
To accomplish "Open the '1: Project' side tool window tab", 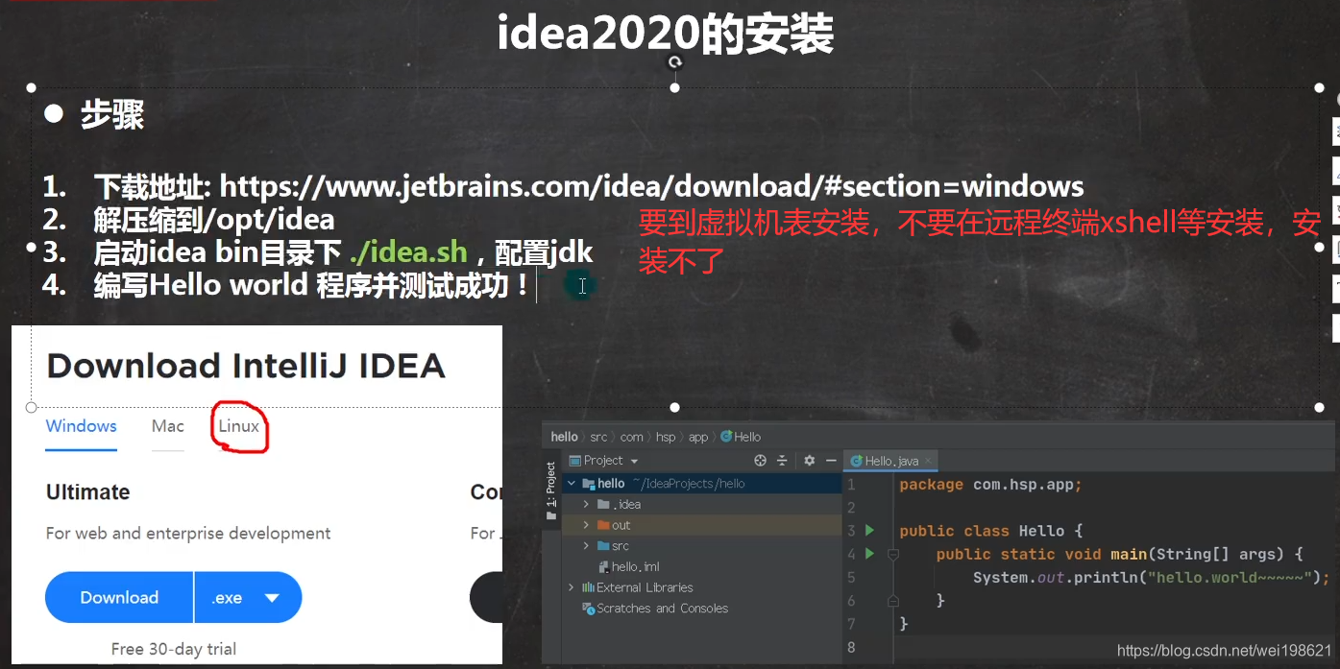I will click(551, 491).
